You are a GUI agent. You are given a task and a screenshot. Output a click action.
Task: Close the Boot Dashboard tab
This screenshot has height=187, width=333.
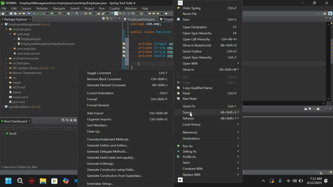(x=29, y=121)
